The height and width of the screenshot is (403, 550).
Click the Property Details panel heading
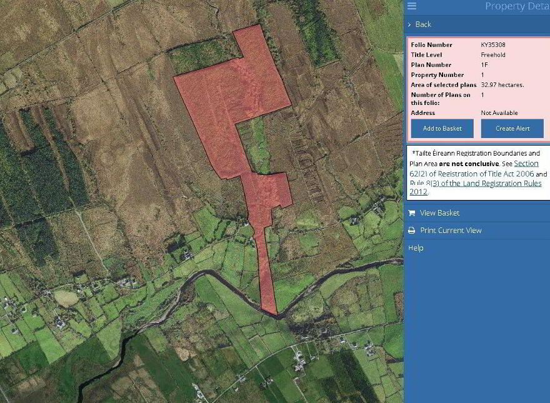[517, 6]
